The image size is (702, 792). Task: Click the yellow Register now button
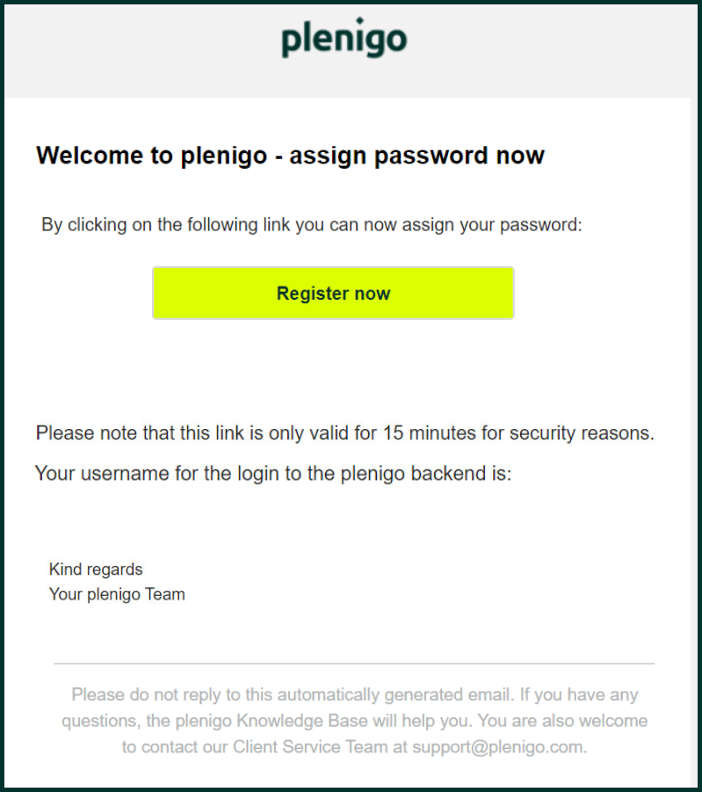pos(333,293)
